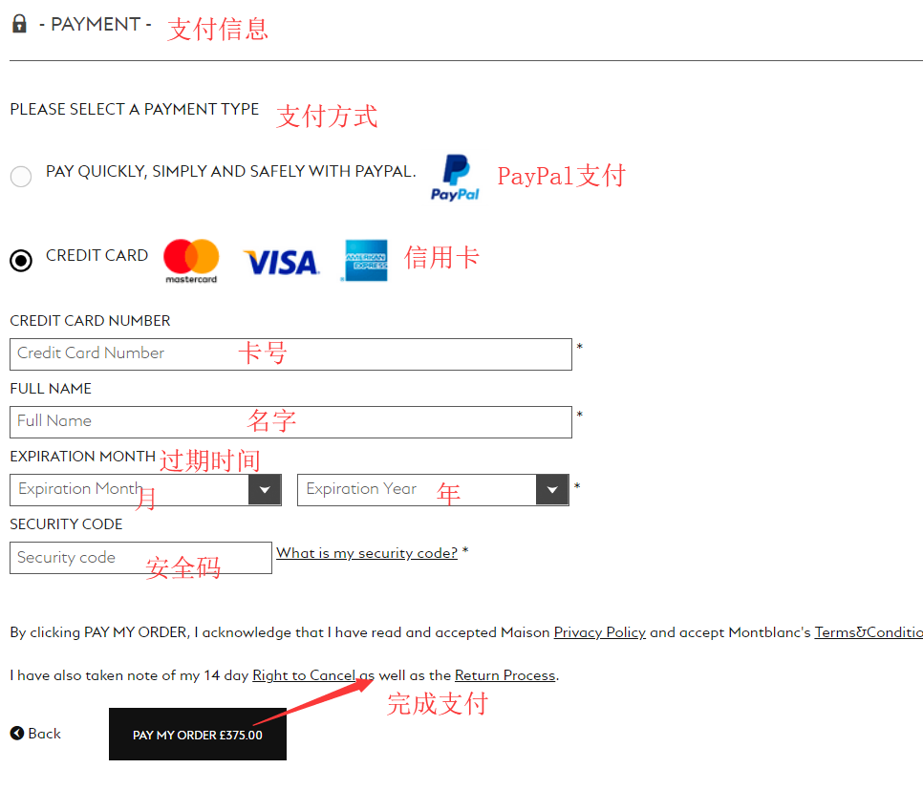Image resolution: width=923 pixels, height=790 pixels.
Task: Focus the Credit Card Number field
Action: click(290, 354)
